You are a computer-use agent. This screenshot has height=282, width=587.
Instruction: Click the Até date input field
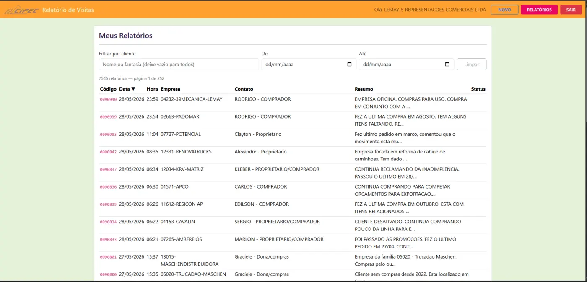[406, 65]
